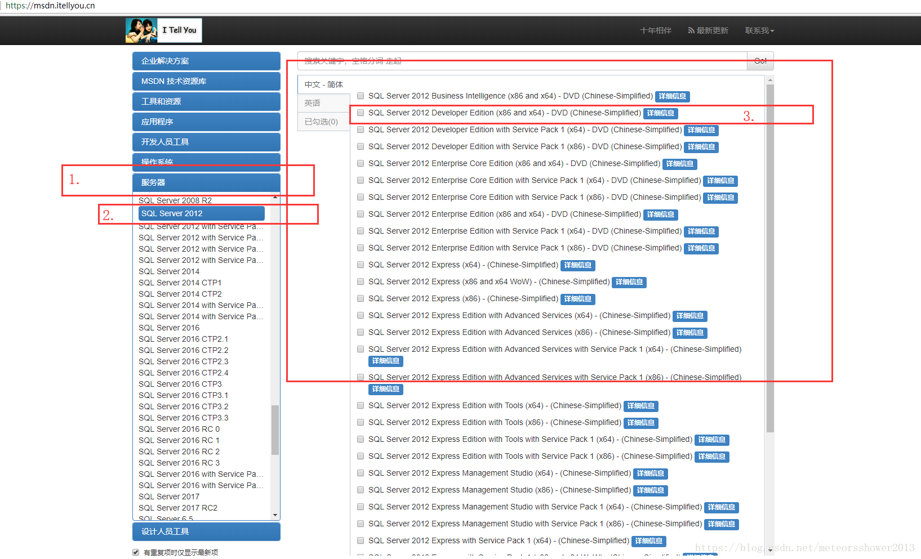This screenshot has width=921, height=559.
Task: Expand the 设计人员工具 category
Action: [206, 531]
